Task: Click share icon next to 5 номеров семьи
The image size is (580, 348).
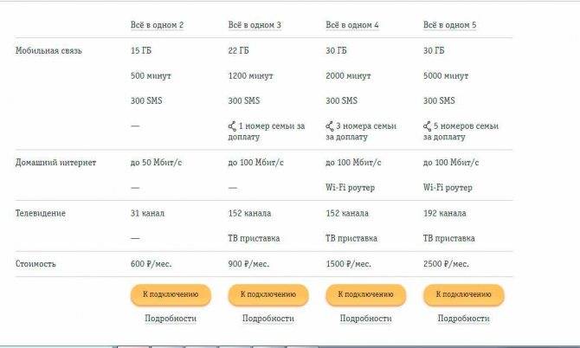Action: [428, 126]
